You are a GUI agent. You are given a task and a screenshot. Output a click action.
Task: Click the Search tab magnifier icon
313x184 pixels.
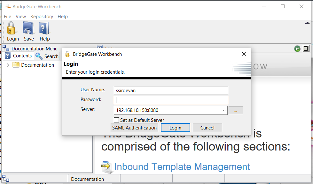click(39, 56)
